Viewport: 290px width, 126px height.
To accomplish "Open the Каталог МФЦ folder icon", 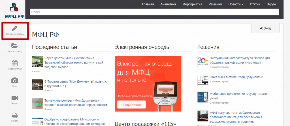I will point(14,46).
